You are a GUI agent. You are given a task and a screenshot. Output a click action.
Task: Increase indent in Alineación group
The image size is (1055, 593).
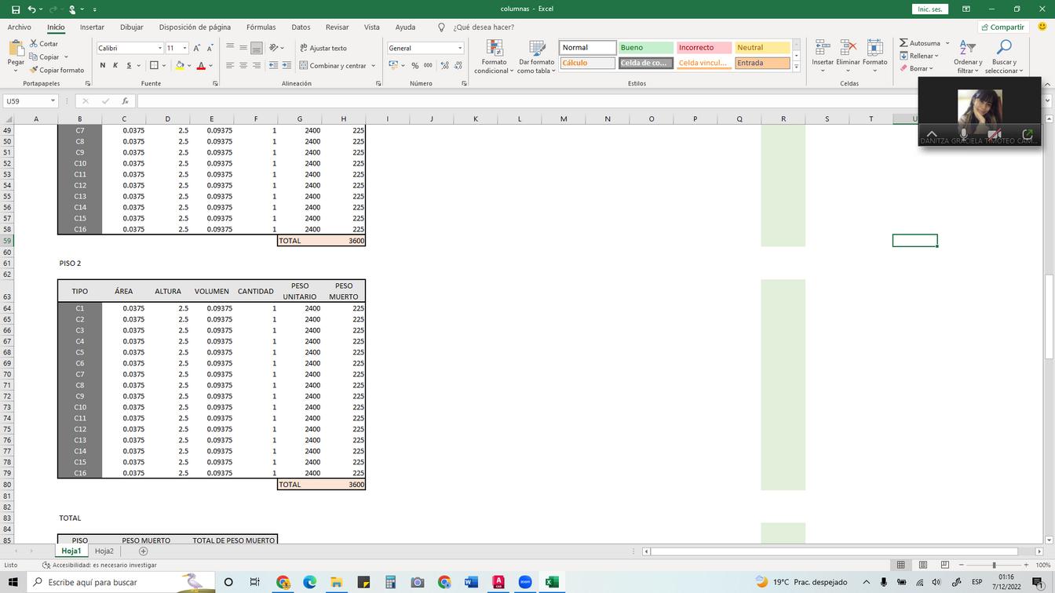pos(287,66)
